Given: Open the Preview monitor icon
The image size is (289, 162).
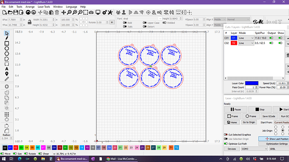Looking at the screenshot, I should coord(98,12).
